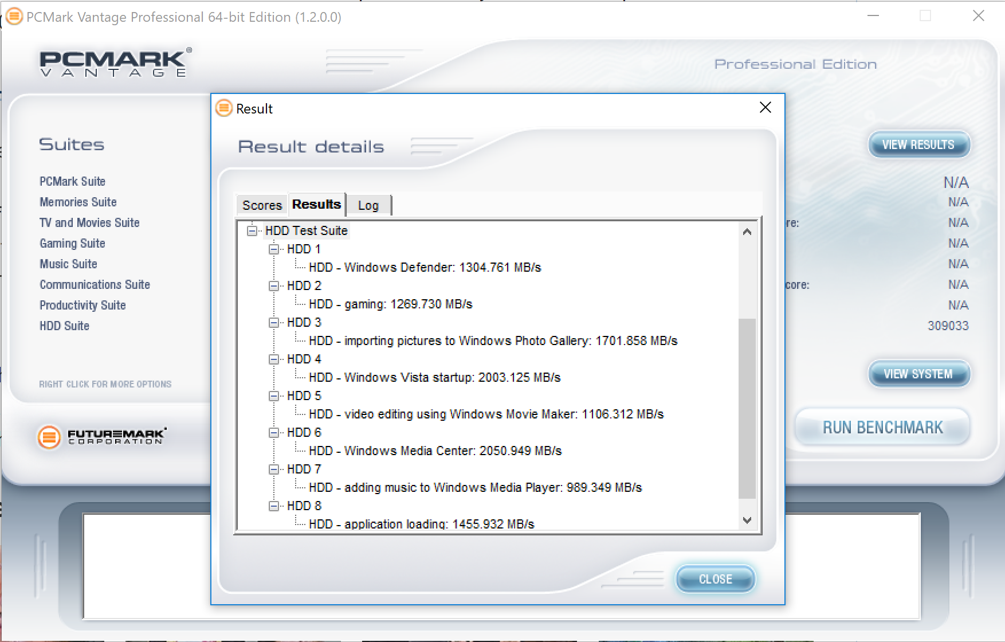Click the RUN BENCHMARK button
This screenshot has height=642, width=1005.
882,428
